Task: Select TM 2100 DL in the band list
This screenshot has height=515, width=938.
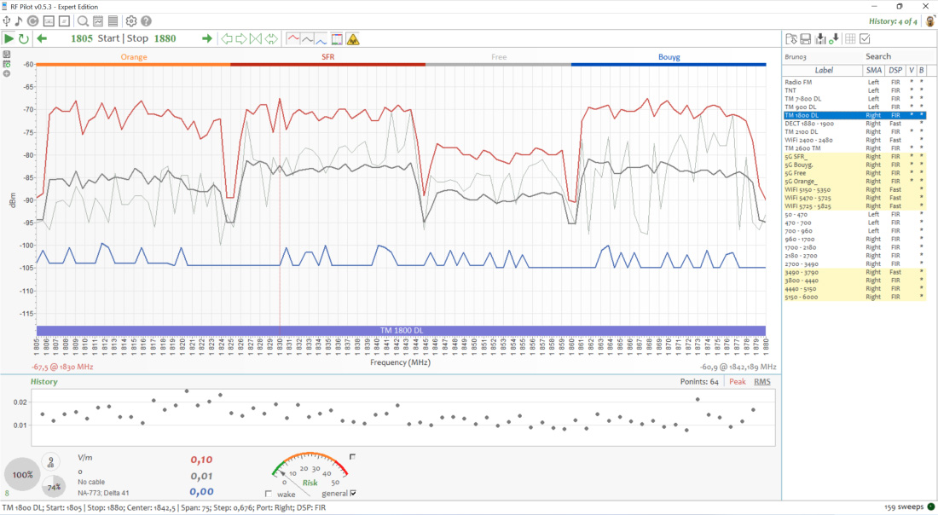Action: (x=802, y=132)
